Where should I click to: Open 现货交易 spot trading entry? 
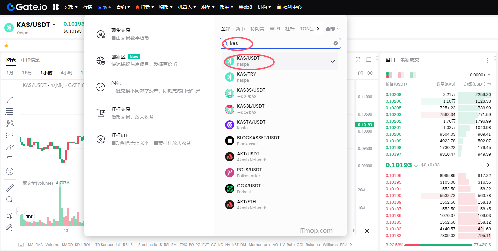point(123,34)
